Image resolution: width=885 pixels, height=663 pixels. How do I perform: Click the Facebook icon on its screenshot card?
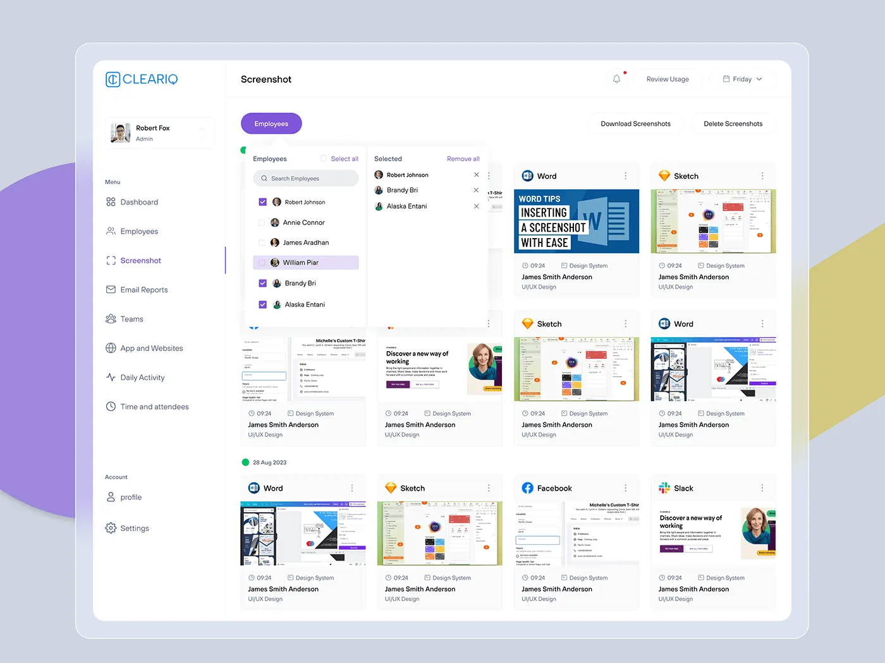point(527,487)
